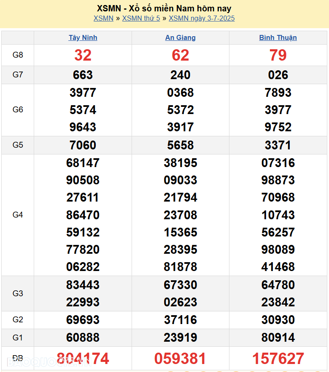Screen dimensions: 329x372
Task: Open the XSMN thứ 5 link
Action: (x=141, y=18)
